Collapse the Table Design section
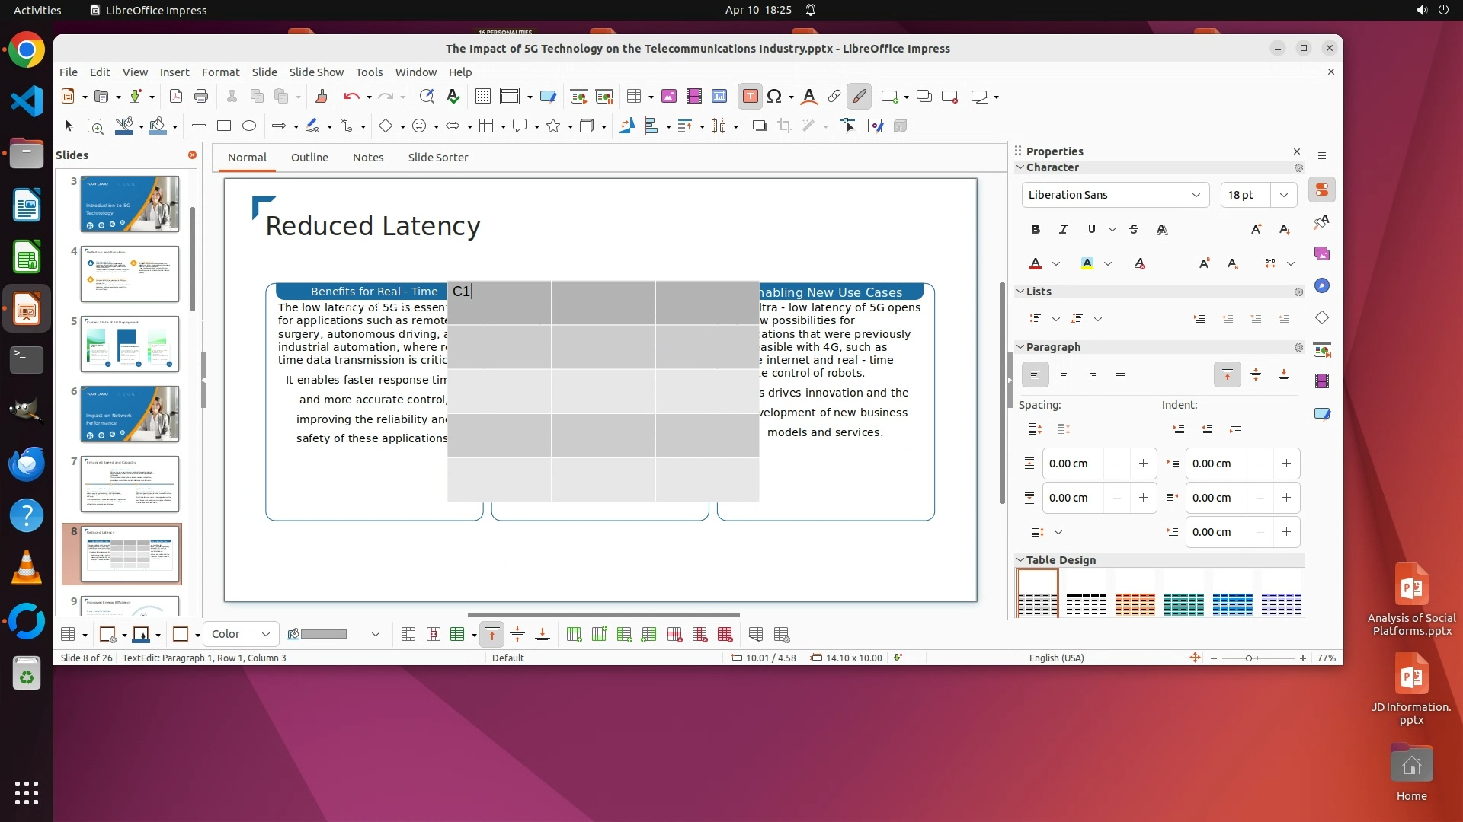Image resolution: width=1463 pixels, height=822 pixels. 1020,560
